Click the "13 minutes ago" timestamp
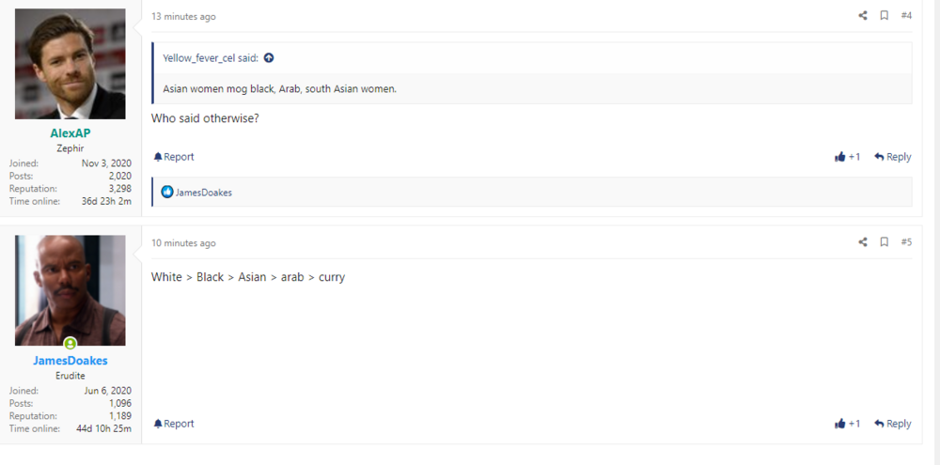940x465 pixels. (x=183, y=17)
